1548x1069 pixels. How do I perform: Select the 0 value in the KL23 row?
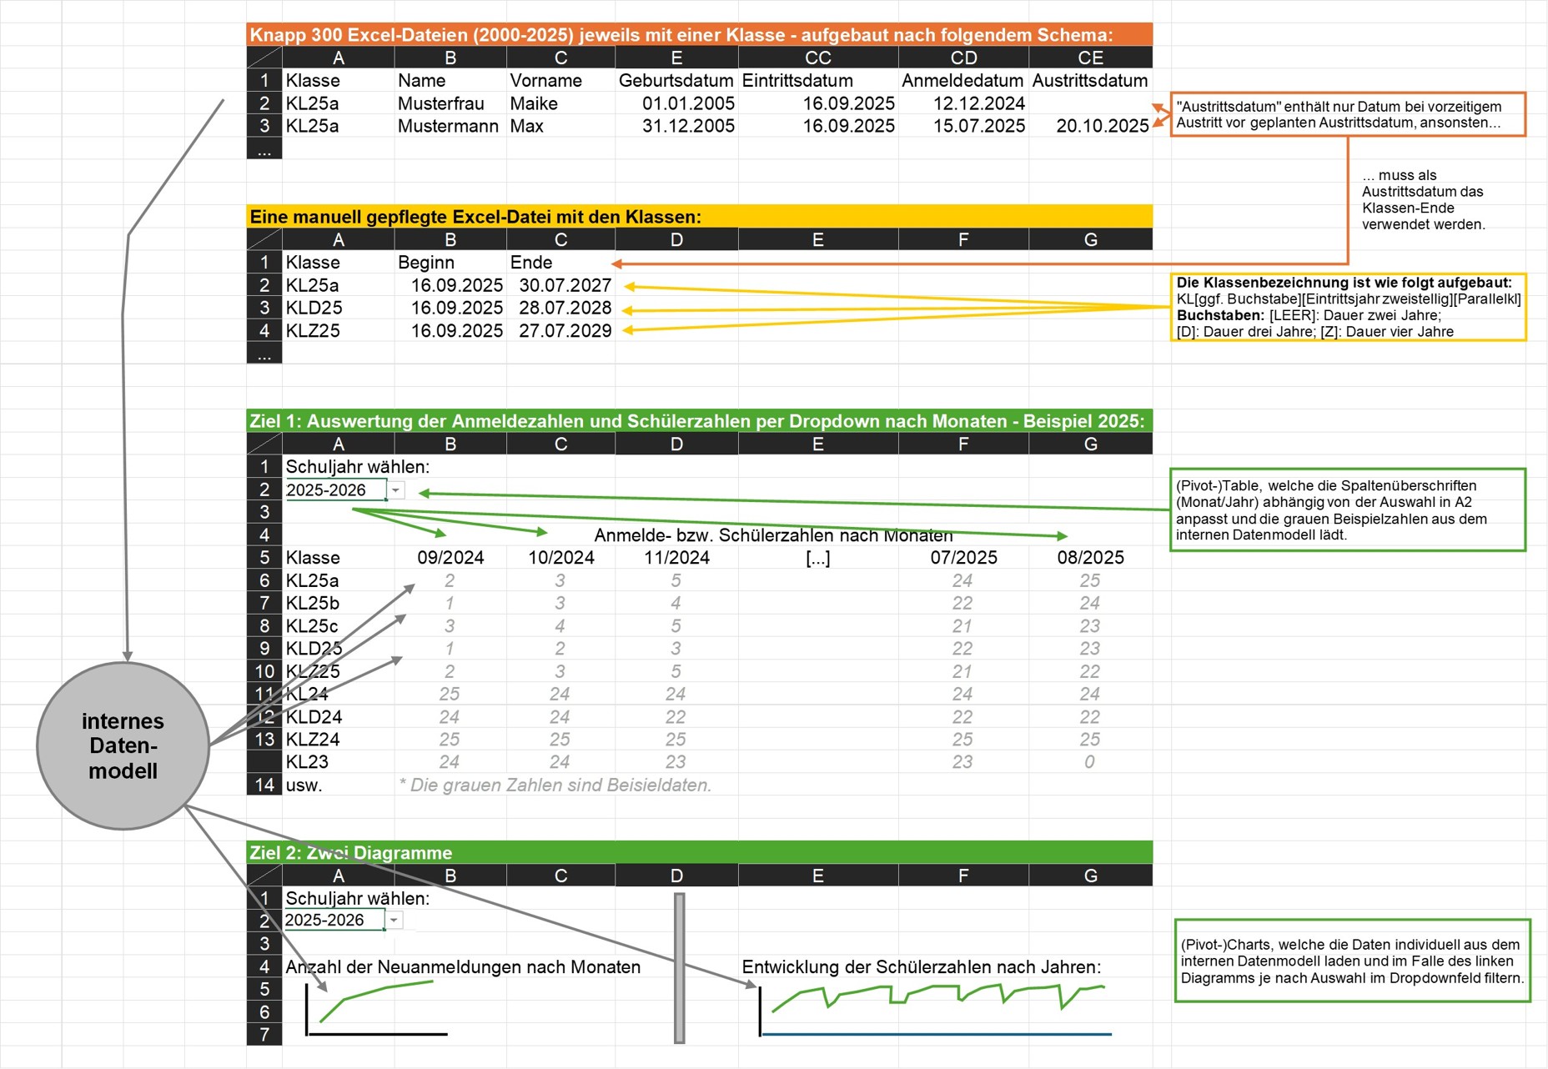(1089, 762)
